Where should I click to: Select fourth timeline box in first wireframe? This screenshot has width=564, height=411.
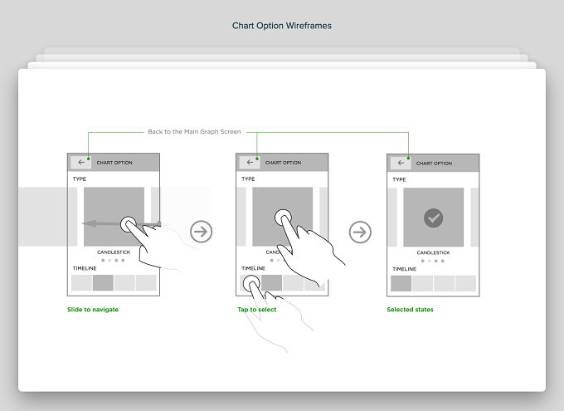click(146, 283)
